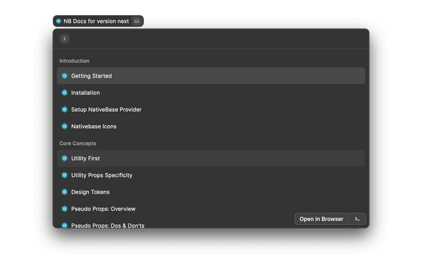Click the tray icon in the title badge

136,21
